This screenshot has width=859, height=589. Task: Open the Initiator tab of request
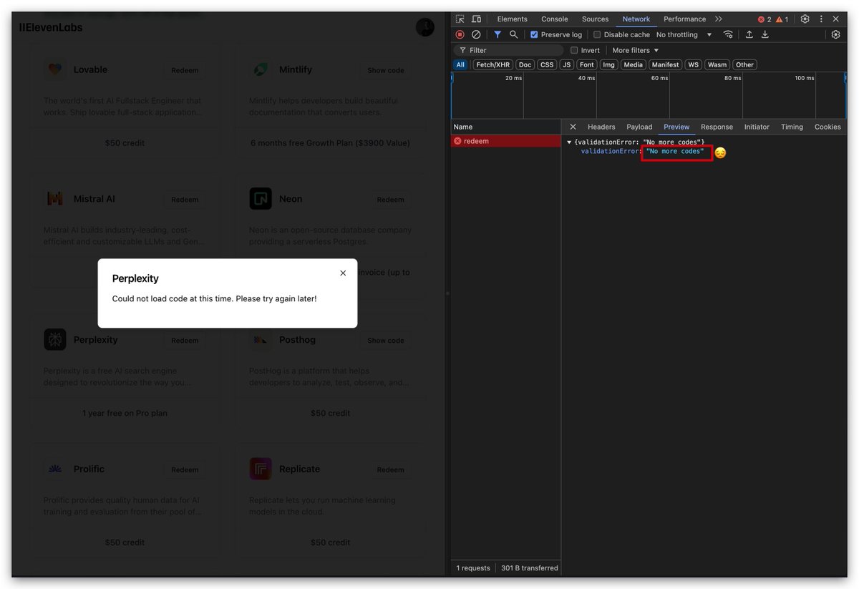757,127
